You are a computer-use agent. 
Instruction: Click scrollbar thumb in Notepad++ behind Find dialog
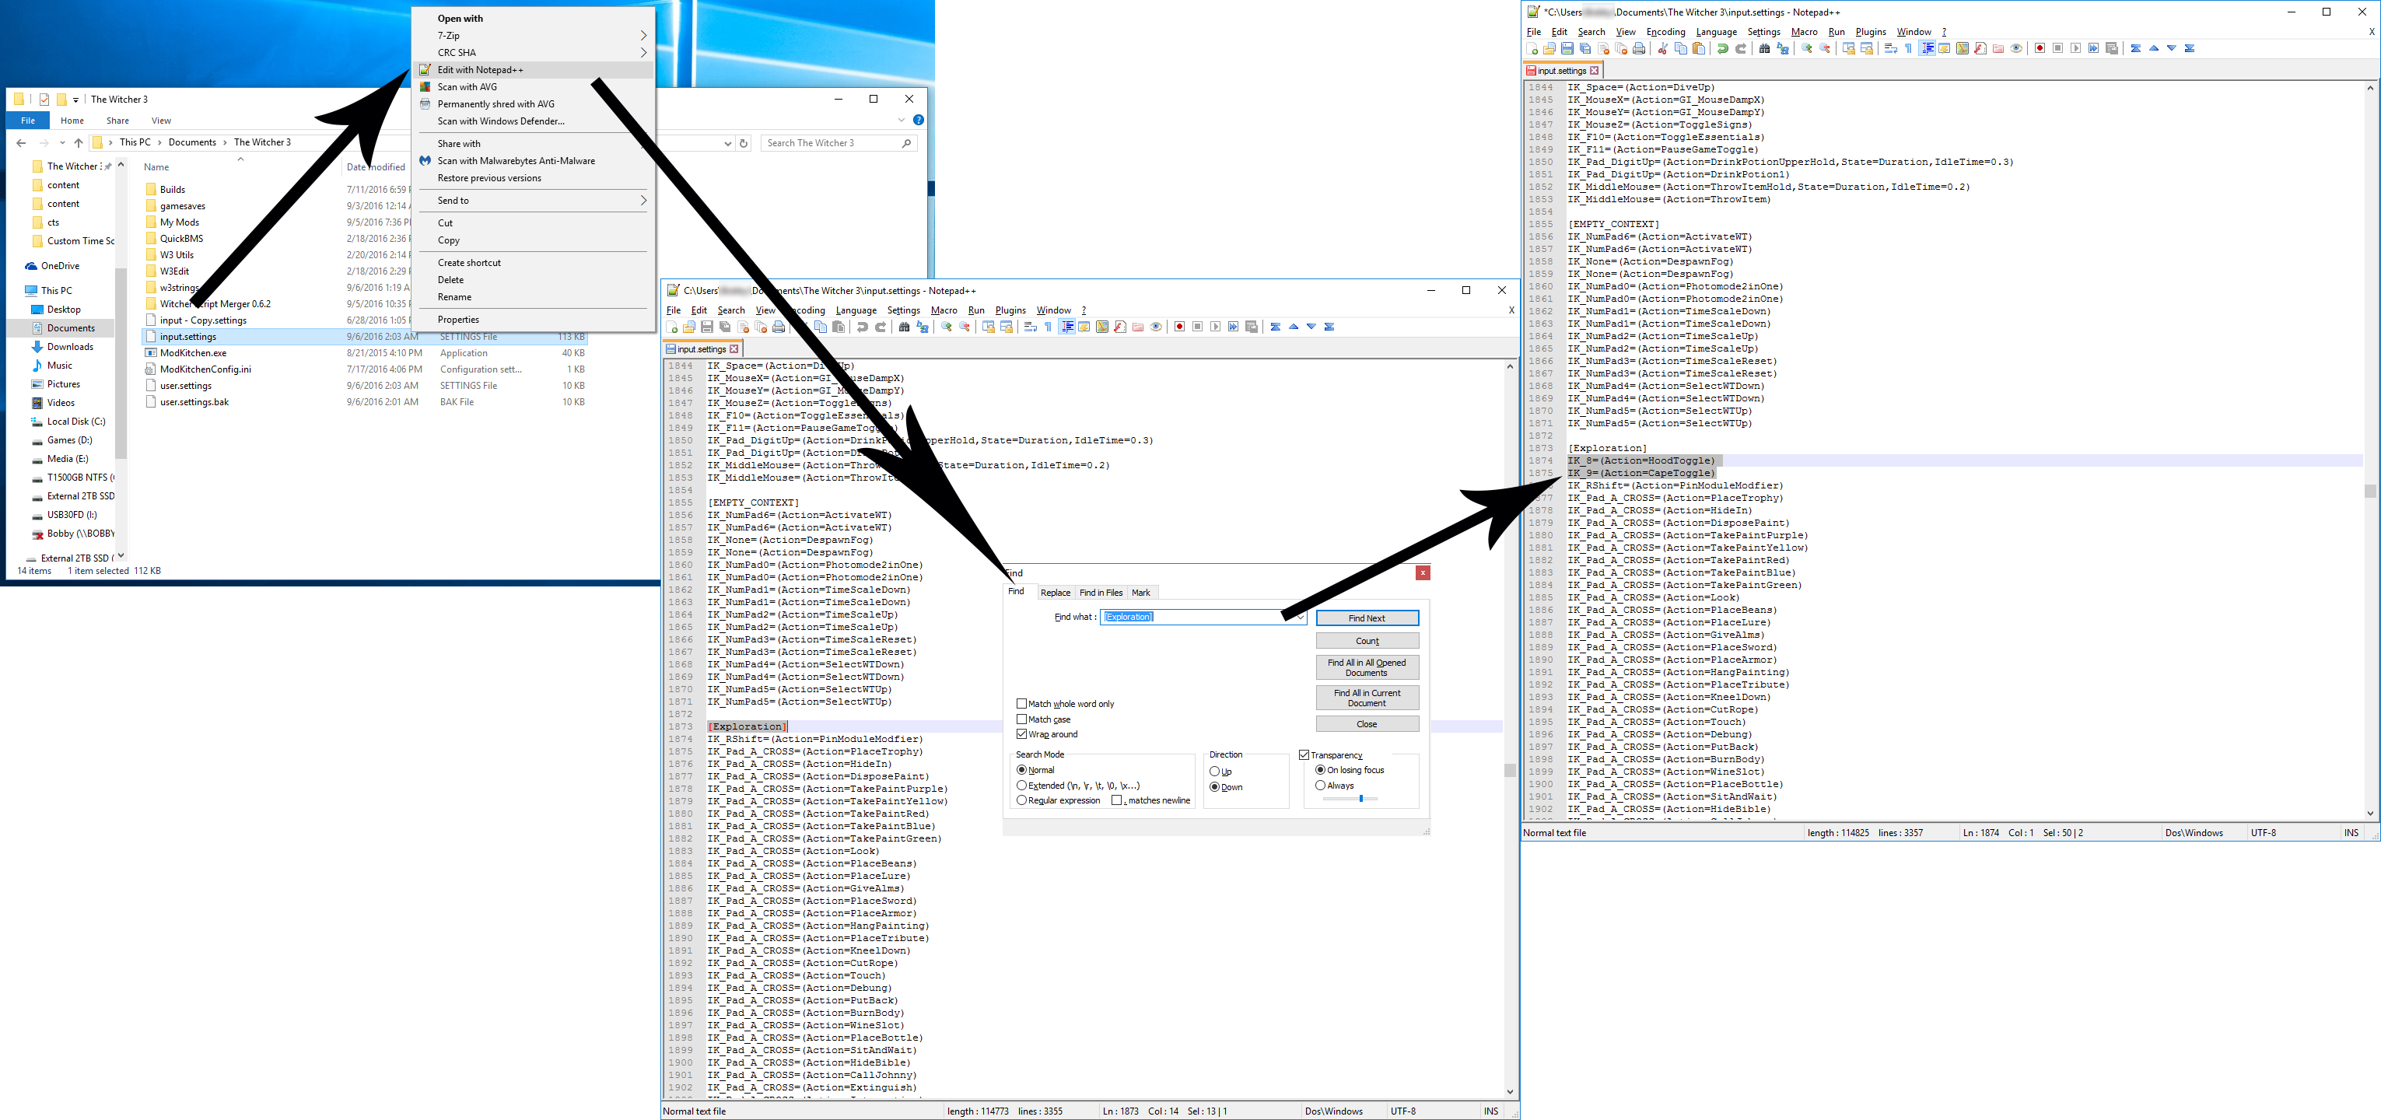point(1509,770)
